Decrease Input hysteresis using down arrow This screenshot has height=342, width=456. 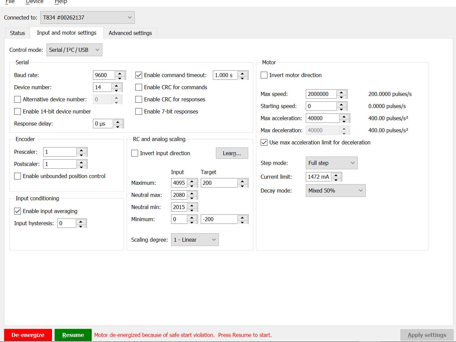click(81, 226)
